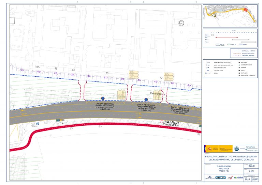Click the Mantener y Girar green dot

click(239, 65)
